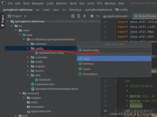This screenshot has height=117, width=157.
Task: Click the Expand All toolbar icon
Action: [79, 16]
